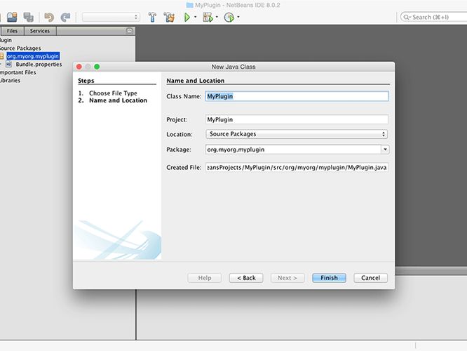Open the Location Source Packages dropdown
The height and width of the screenshot is (351, 467).
pos(297,134)
